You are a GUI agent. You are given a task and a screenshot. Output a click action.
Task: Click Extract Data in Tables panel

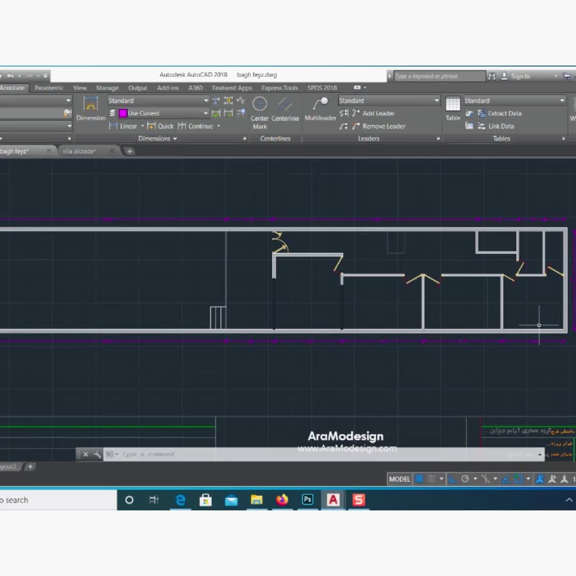pos(504,113)
